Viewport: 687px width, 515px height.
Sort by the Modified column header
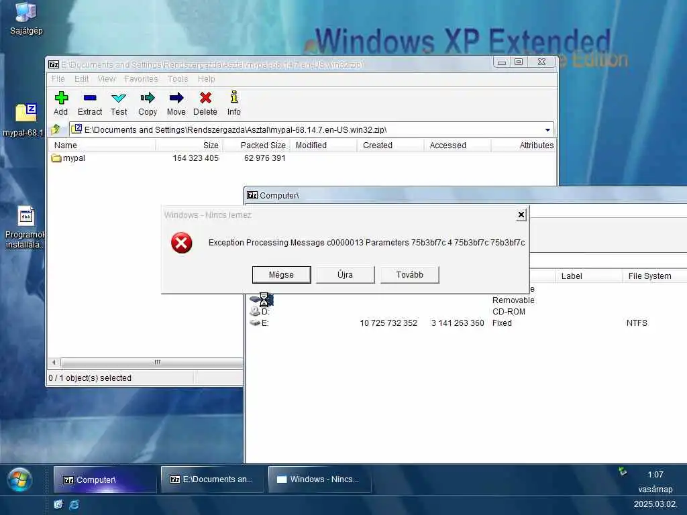coord(323,146)
